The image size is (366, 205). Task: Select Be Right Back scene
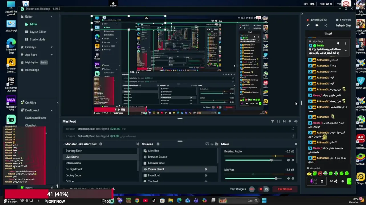click(x=100, y=169)
